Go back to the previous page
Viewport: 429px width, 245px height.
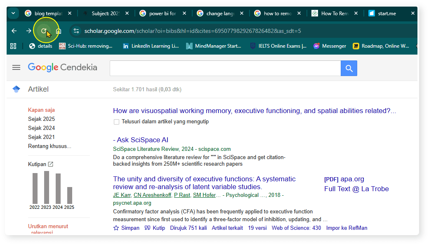tap(14, 31)
